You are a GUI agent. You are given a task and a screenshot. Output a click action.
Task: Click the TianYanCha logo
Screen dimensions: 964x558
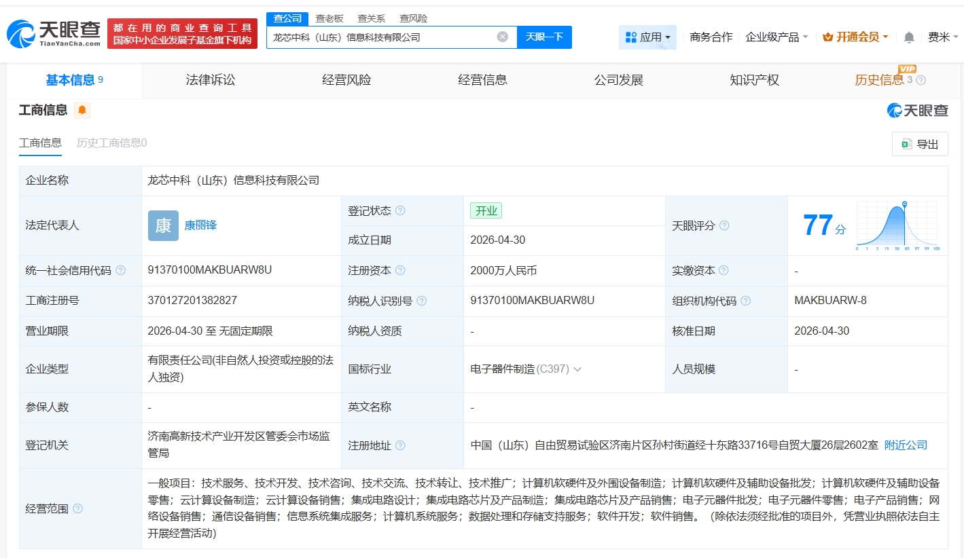(x=54, y=33)
